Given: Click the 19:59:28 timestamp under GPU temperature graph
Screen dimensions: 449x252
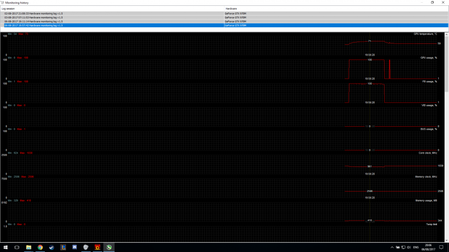Looking at the screenshot, I should click(x=370, y=55).
